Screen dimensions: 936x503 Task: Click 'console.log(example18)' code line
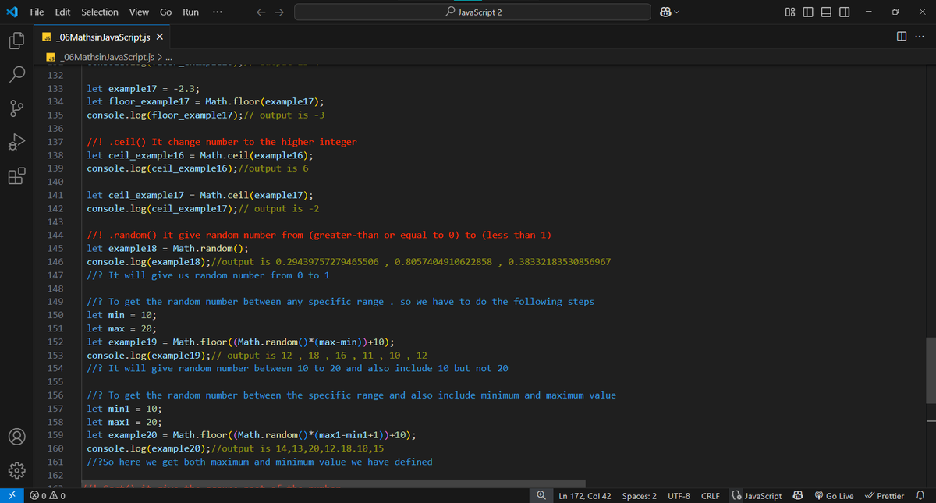pyautogui.click(x=349, y=261)
